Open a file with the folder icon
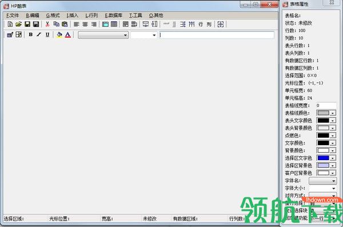This screenshot has height=227, width=343. click(19, 24)
